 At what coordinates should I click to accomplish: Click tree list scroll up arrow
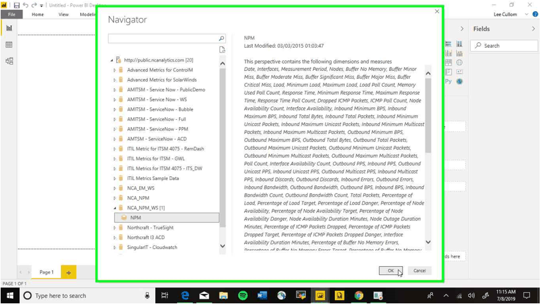tap(223, 64)
